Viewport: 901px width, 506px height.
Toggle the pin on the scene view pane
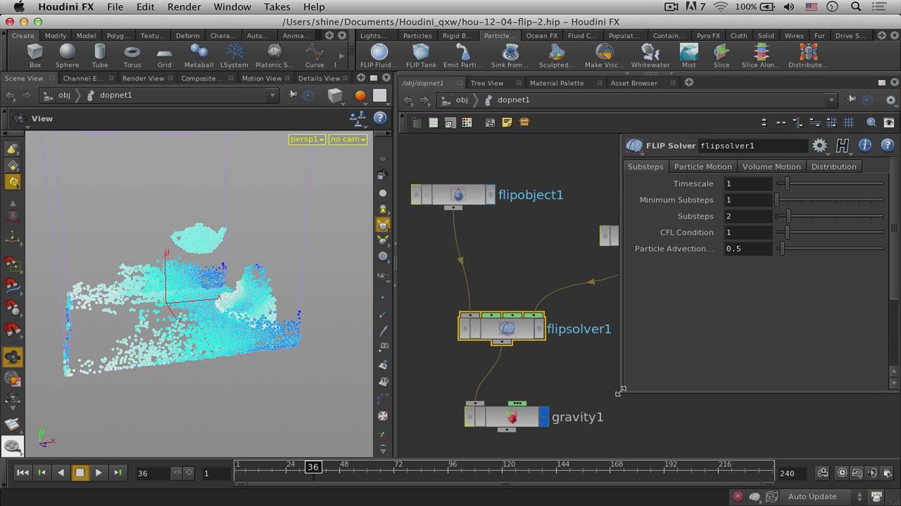(x=292, y=95)
